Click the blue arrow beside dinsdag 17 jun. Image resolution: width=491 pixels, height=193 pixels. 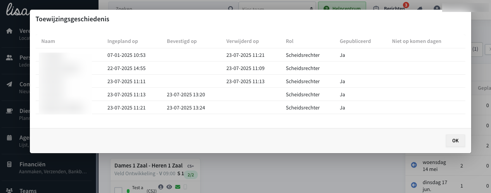[413, 185]
